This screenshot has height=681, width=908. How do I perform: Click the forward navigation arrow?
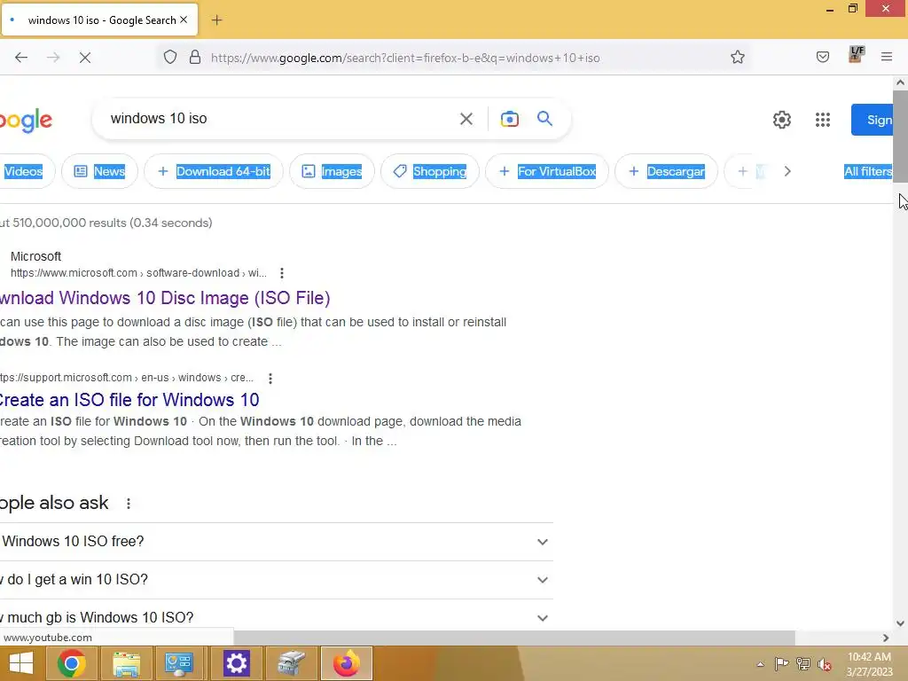click(x=53, y=58)
